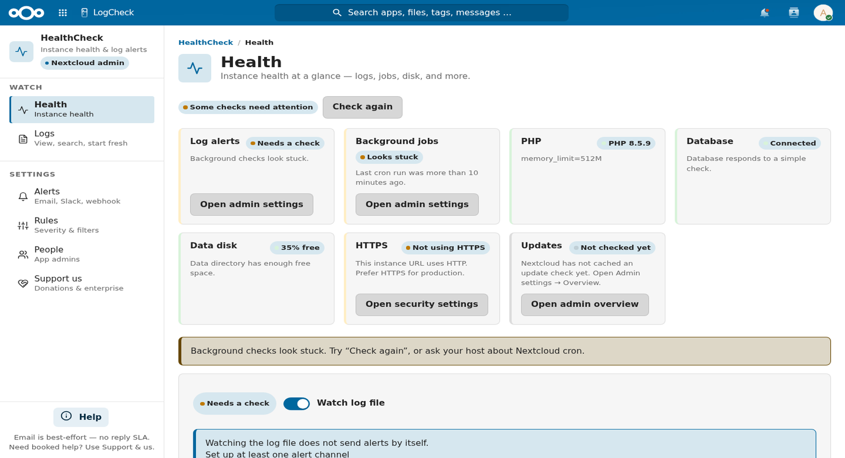Click the Database card title
845x458 pixels.
pyautogui.click(x=710, y=141)
